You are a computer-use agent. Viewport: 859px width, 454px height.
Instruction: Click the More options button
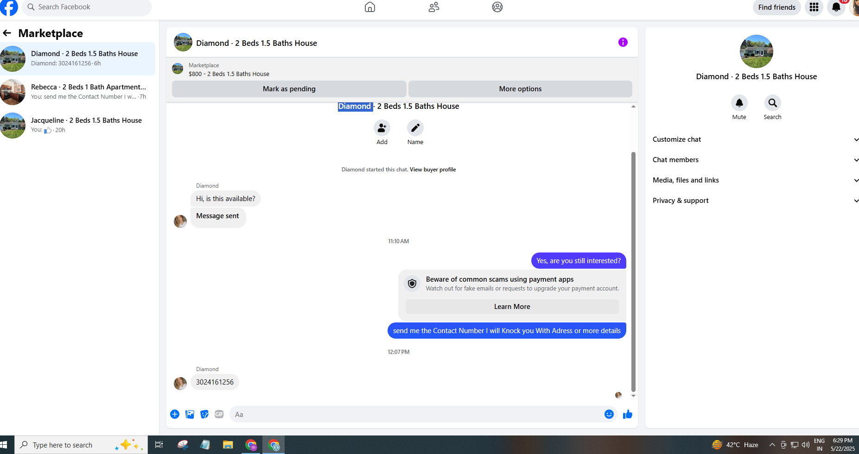tap(520, 89)
